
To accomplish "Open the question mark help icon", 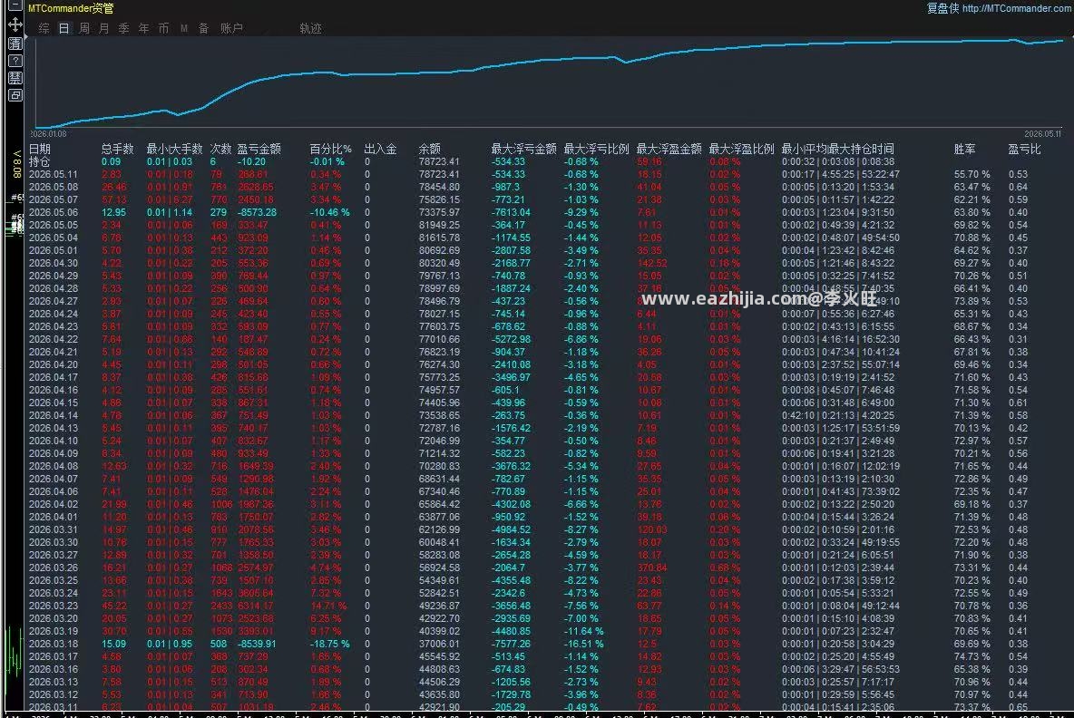I will coord(15,60).
